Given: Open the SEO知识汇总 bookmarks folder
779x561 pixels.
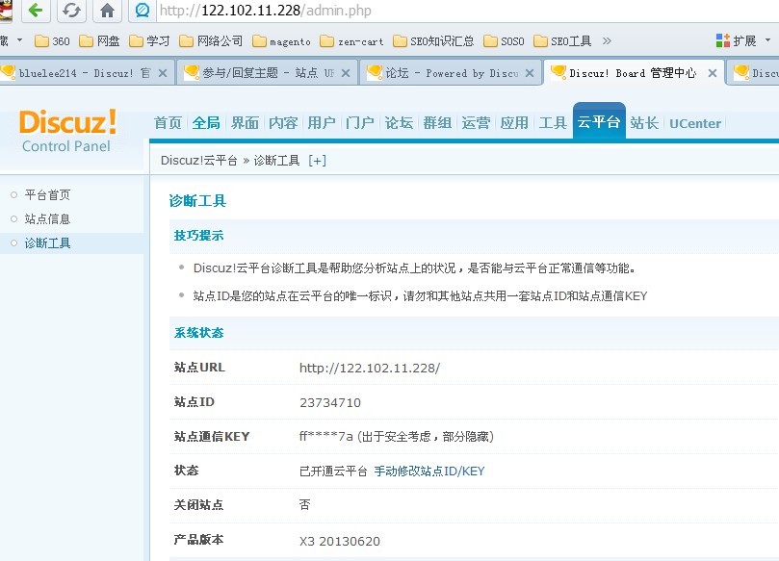Looking at the screenshot, I should [433, 41].
